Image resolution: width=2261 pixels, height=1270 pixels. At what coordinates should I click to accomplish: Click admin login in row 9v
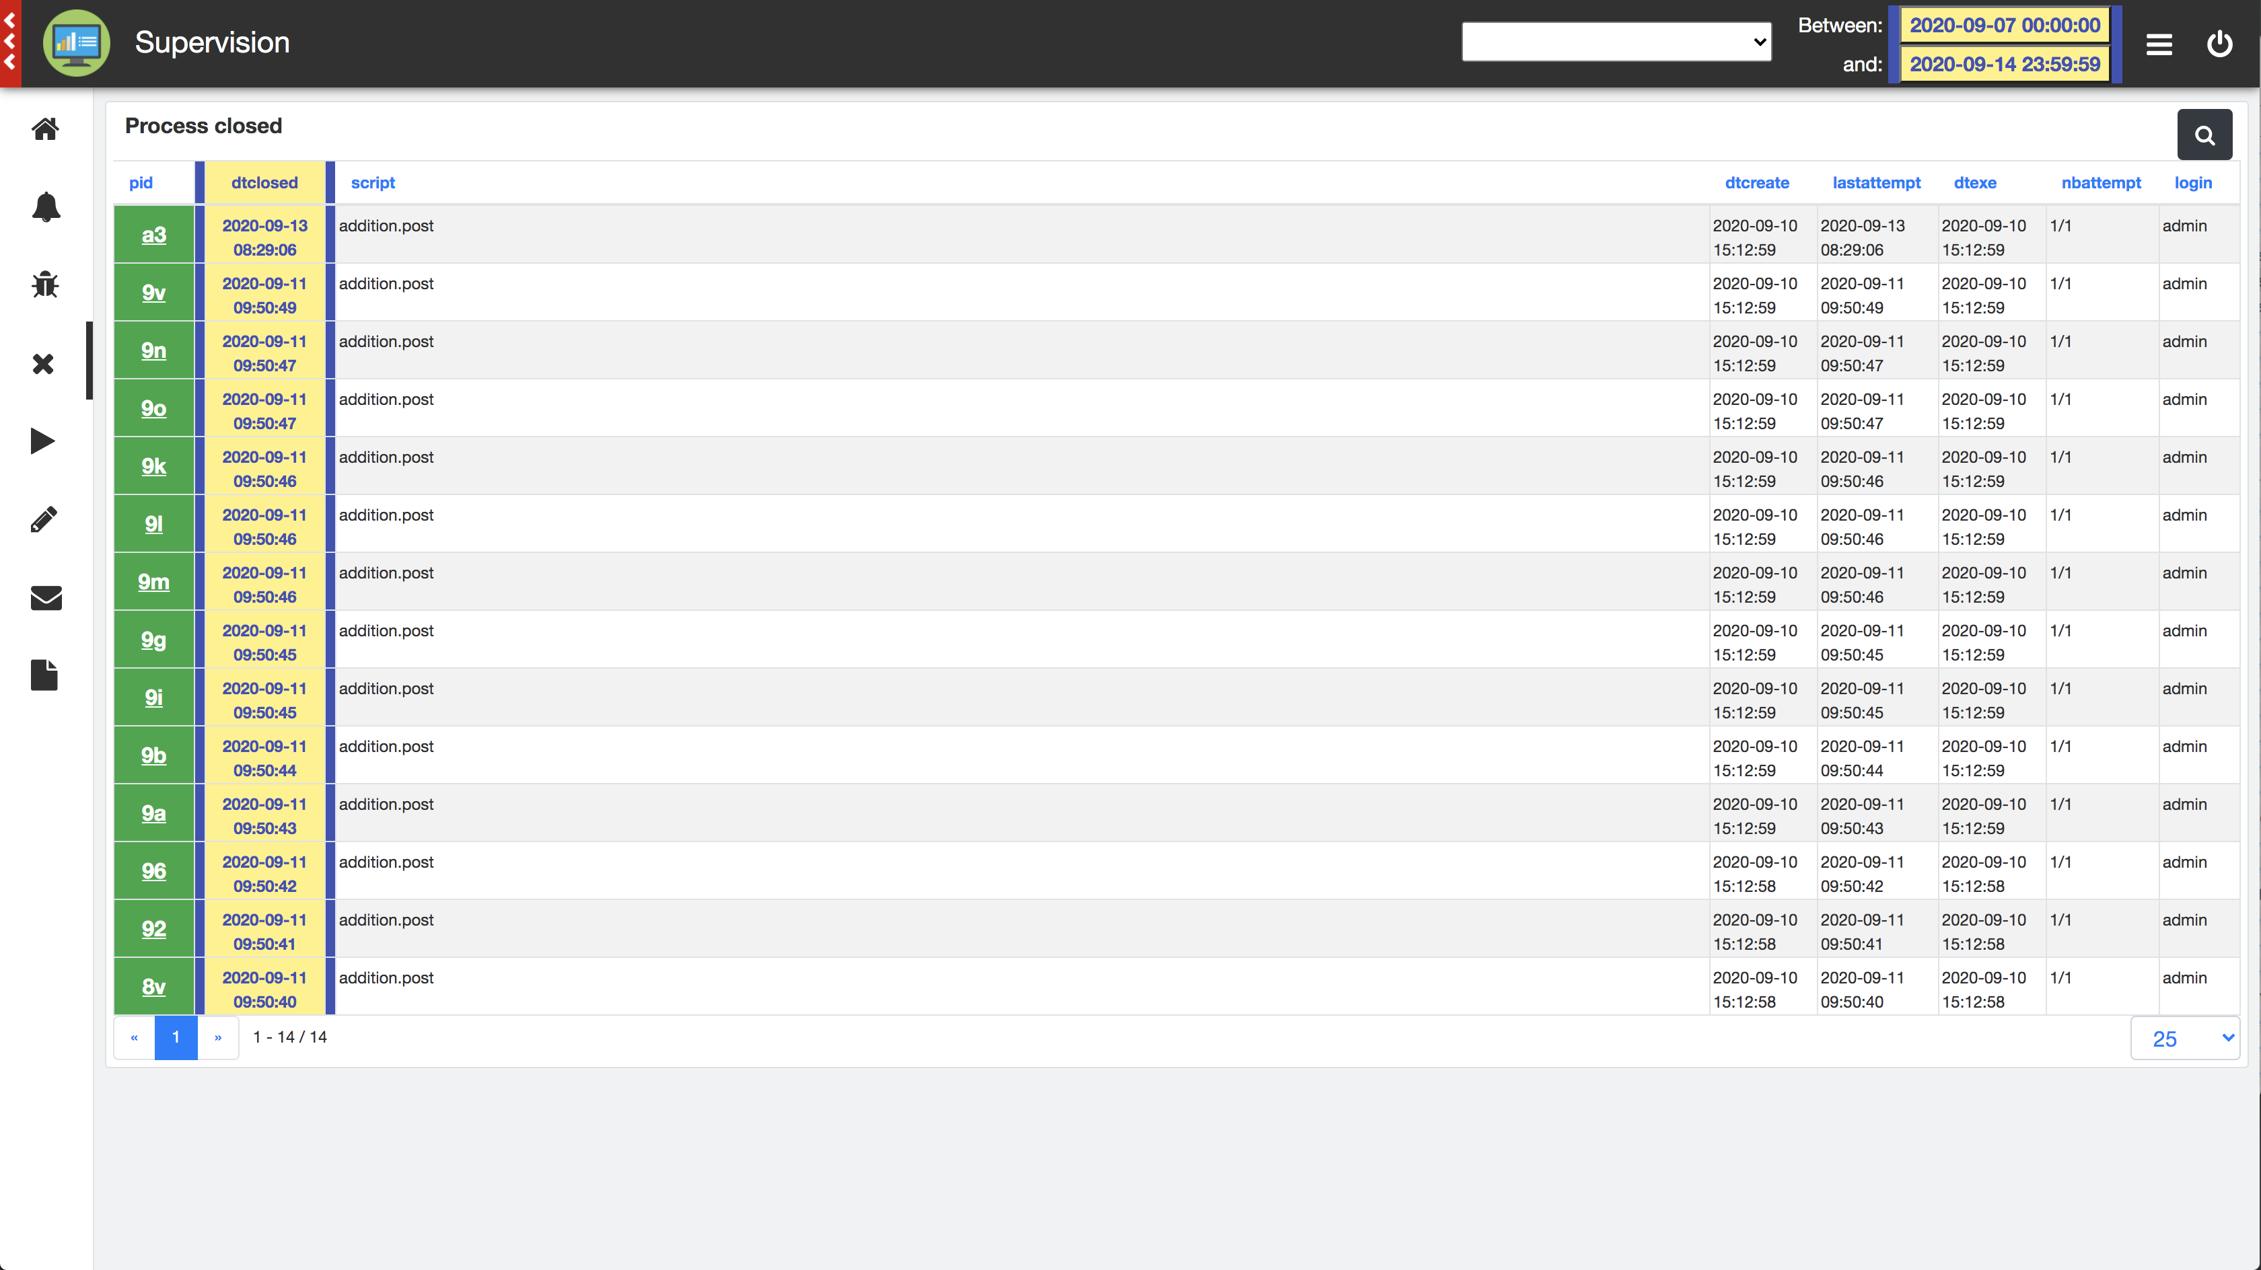click(x=2185, y=283)
